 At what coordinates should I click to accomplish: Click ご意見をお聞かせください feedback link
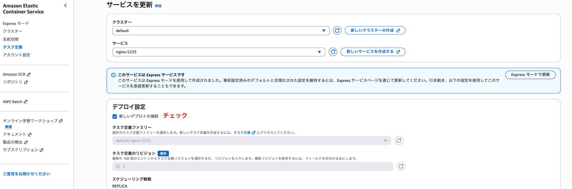(x=26, y=174)
